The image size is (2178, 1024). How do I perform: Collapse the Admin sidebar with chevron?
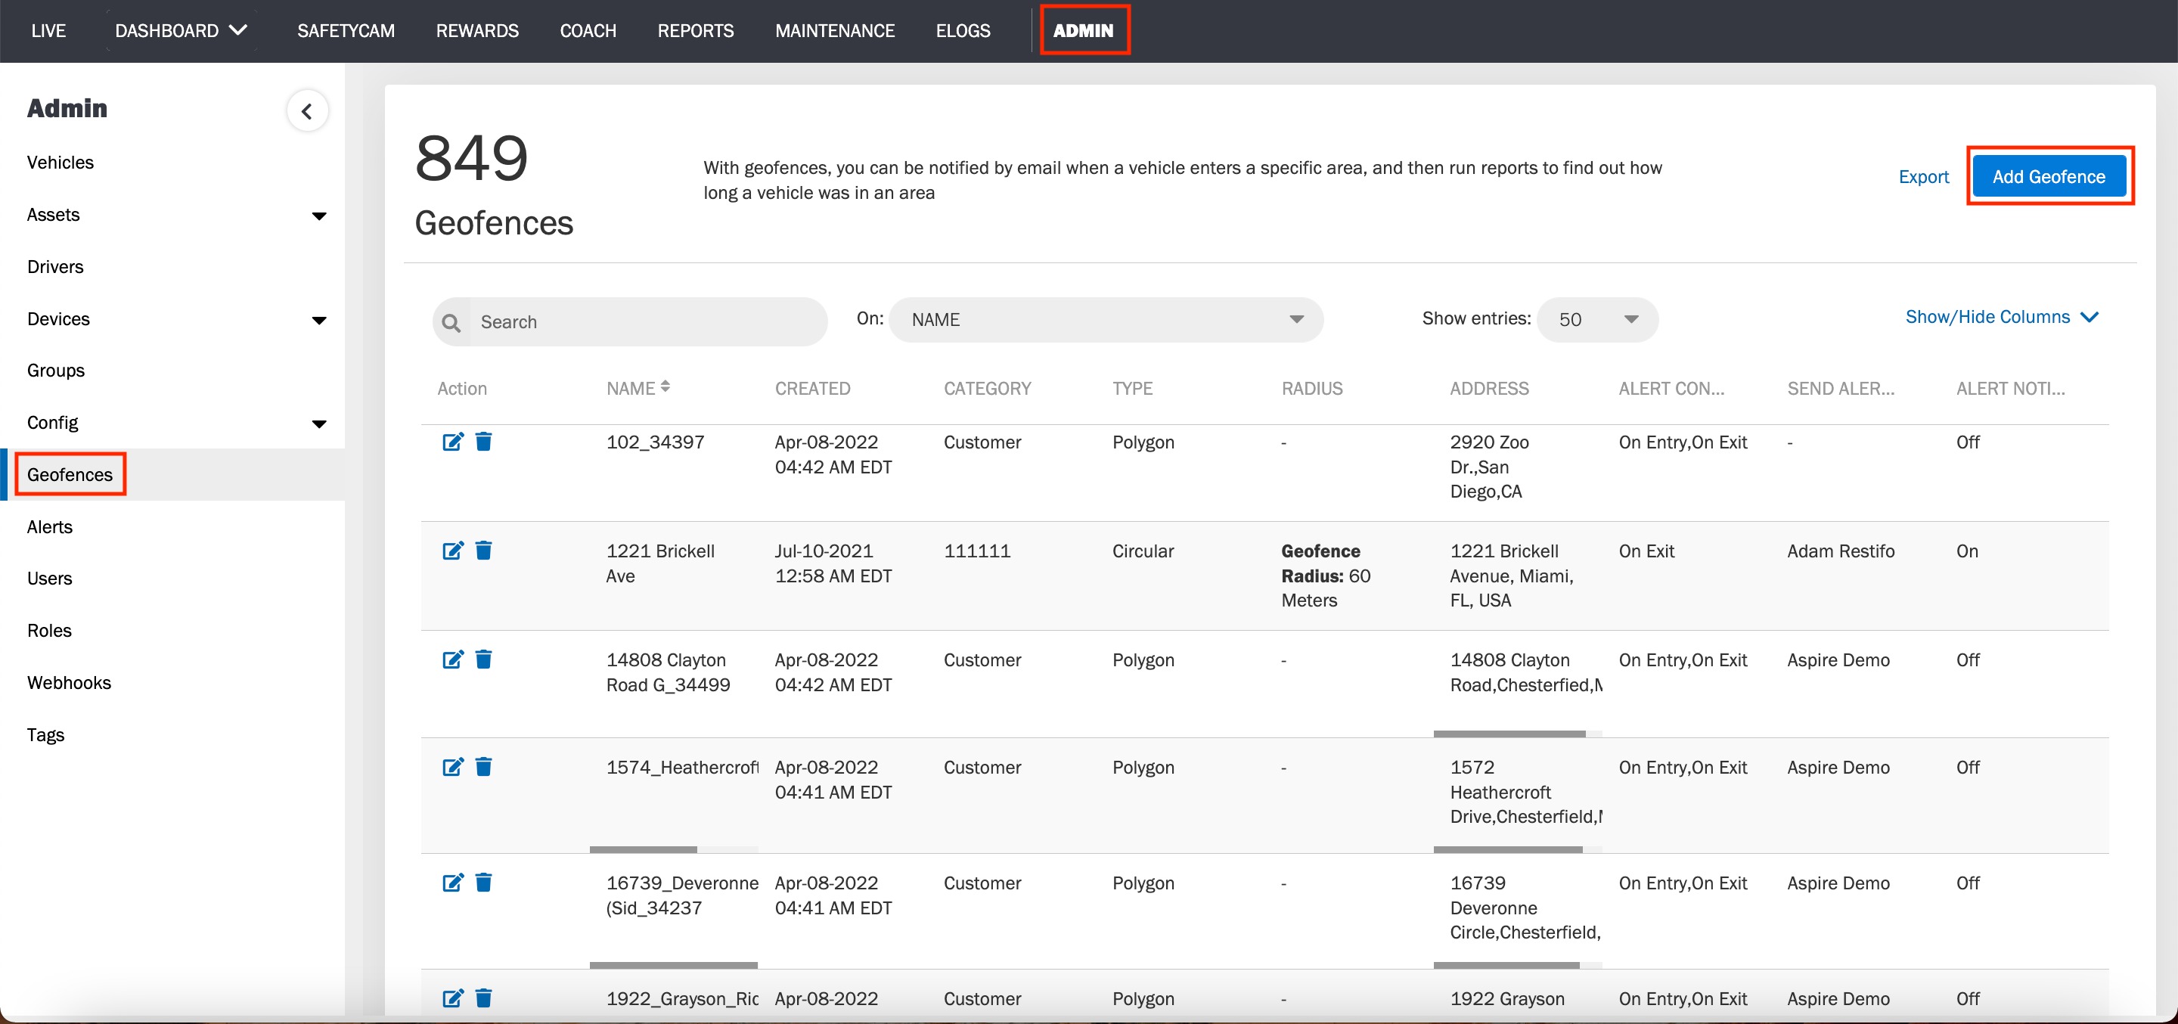tap(307, 110)
